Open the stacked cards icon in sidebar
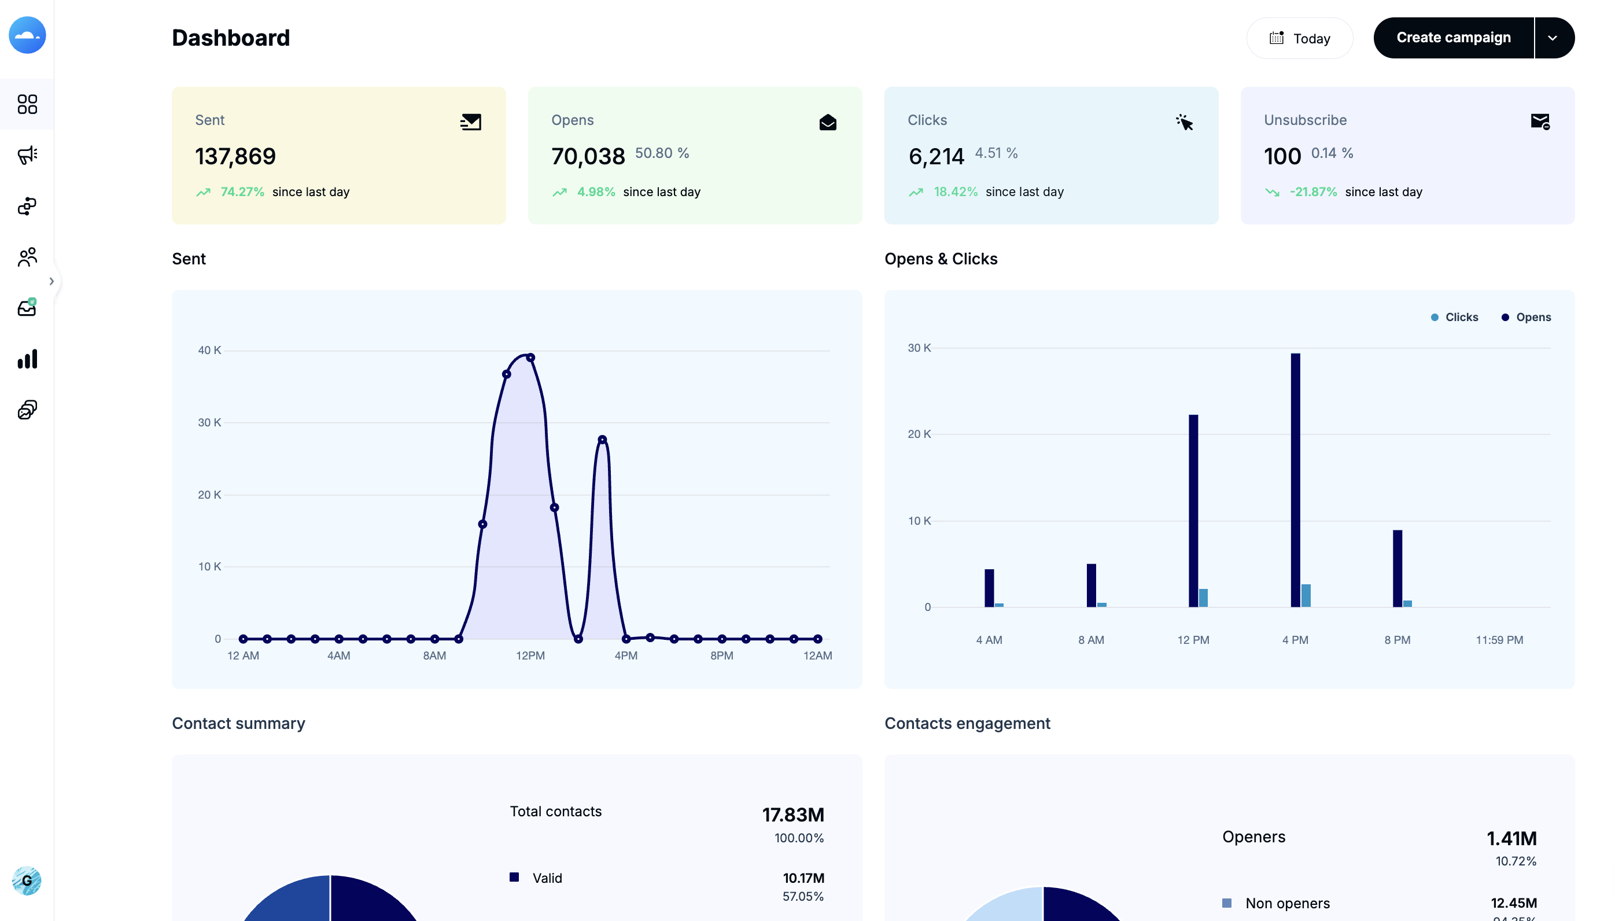 [x=27, y=410]
